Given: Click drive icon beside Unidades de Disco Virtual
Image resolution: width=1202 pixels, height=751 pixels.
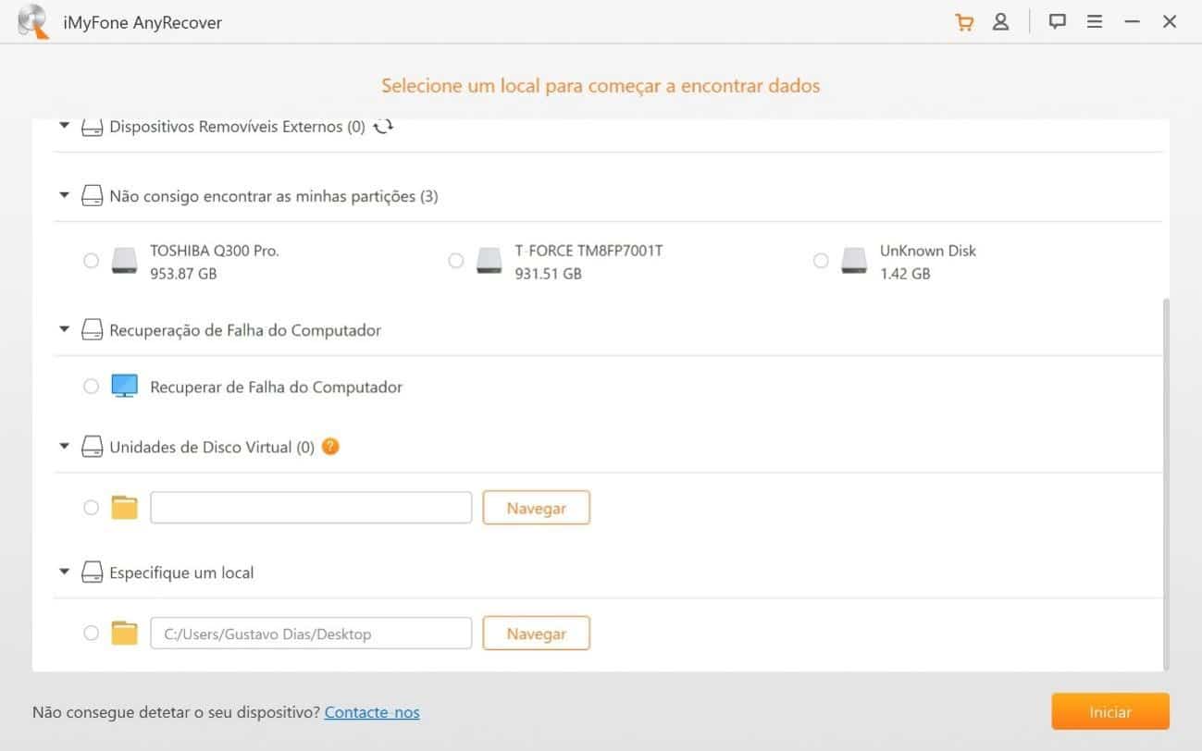Looking at the screenshot, I should pyautogui.click(x=92, y=448).
